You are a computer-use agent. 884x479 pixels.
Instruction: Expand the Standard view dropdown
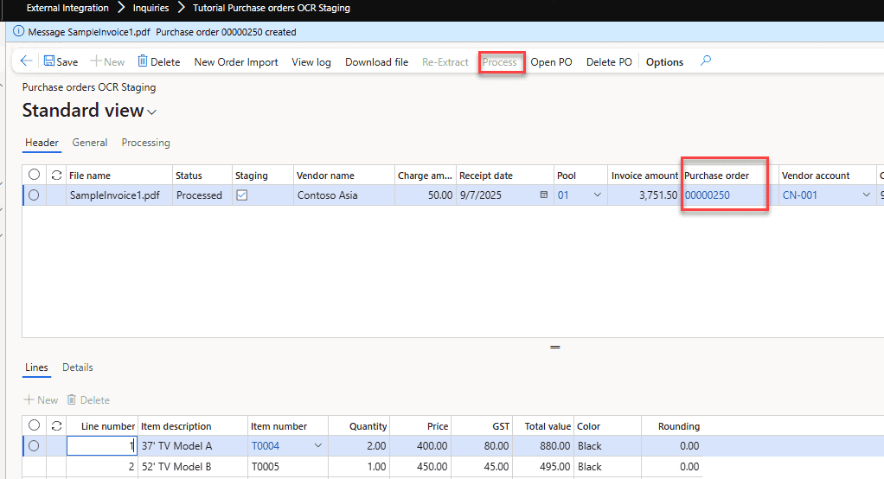click(152, 112)
